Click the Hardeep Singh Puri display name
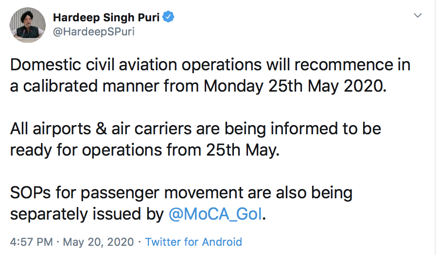Image resolution: width=441 pixels, height=255 pixels. point(107,18)
